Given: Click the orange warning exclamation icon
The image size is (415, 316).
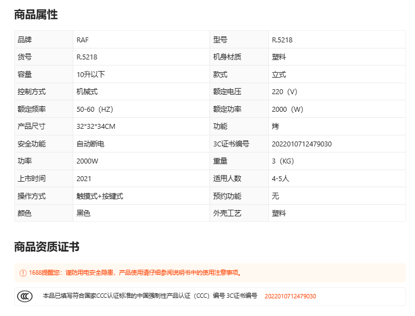Looking at the screenshot, I should [23, 273].
